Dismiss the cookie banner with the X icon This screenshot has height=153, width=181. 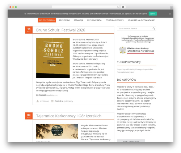click(170, 14)
